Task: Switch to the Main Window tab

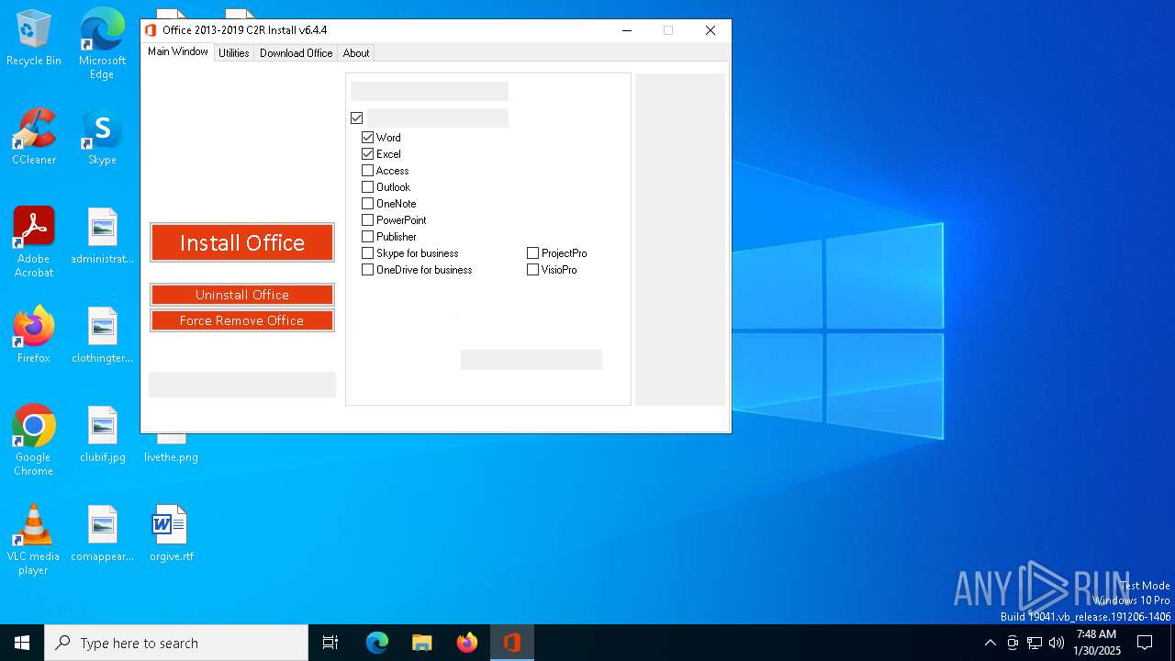Action: pos(178,51)
